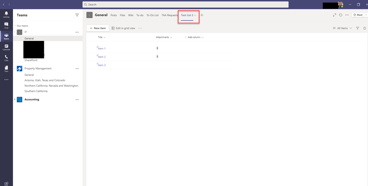The image size is (368, 186).
Task: Open the user profile avatar
Action: point(340,4)
